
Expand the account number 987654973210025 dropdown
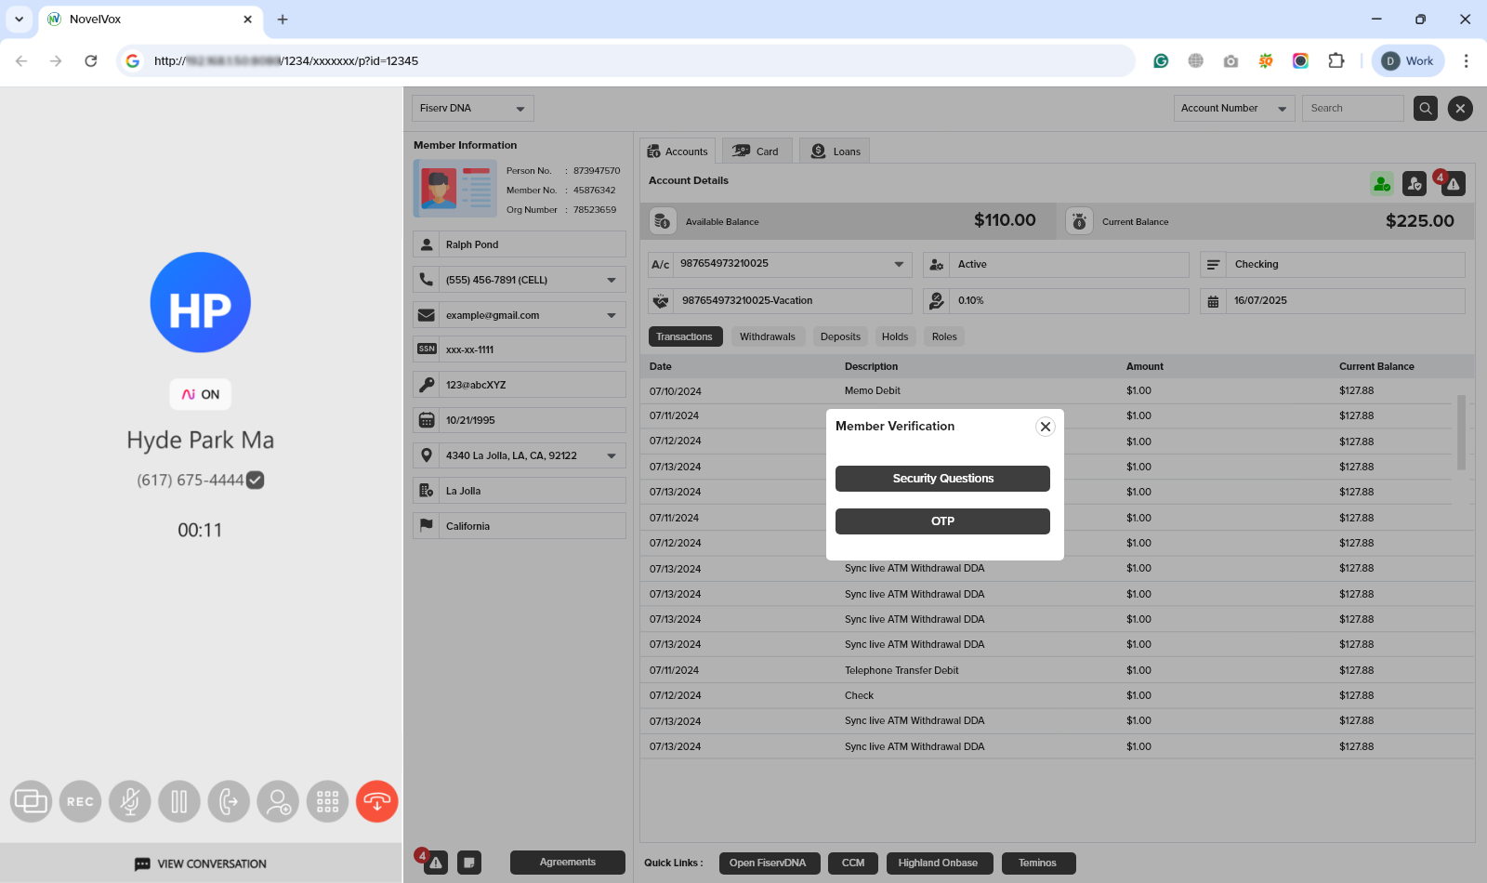point(899,264)
